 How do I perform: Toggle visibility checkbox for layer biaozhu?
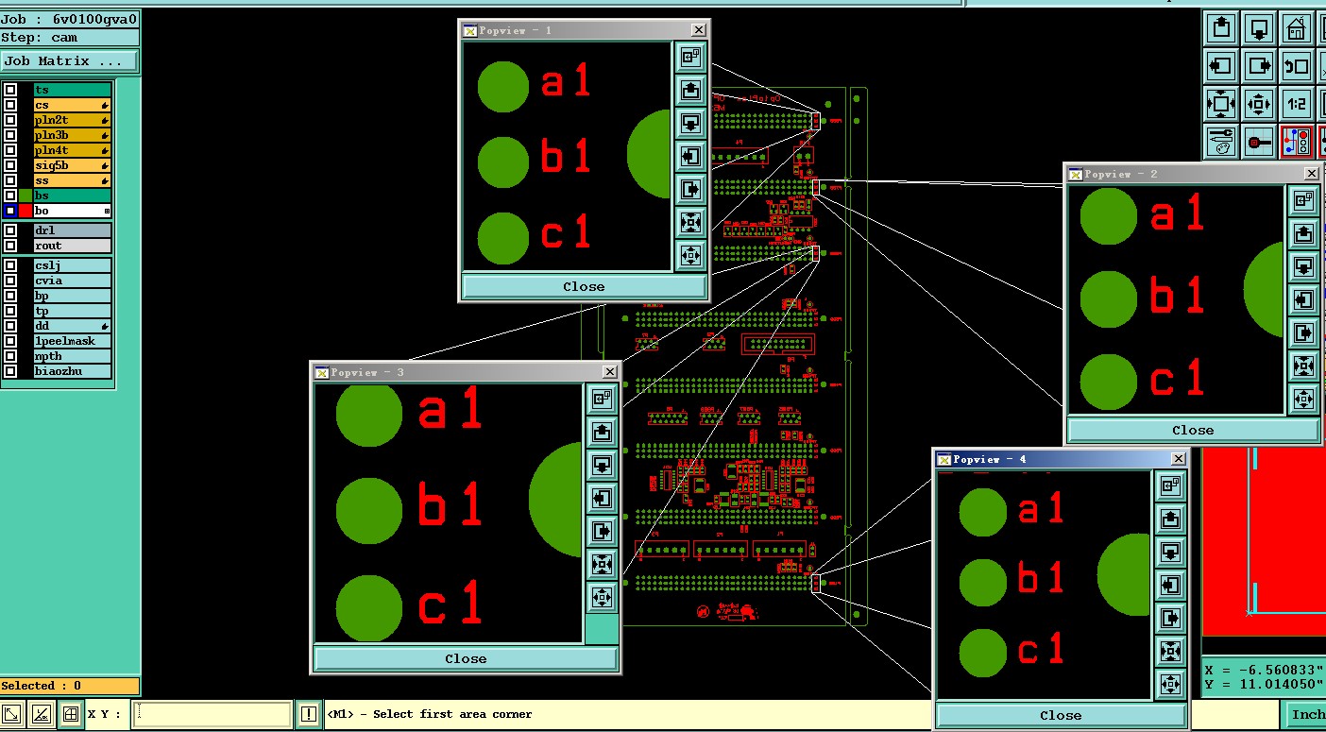(x=10, y=371)
